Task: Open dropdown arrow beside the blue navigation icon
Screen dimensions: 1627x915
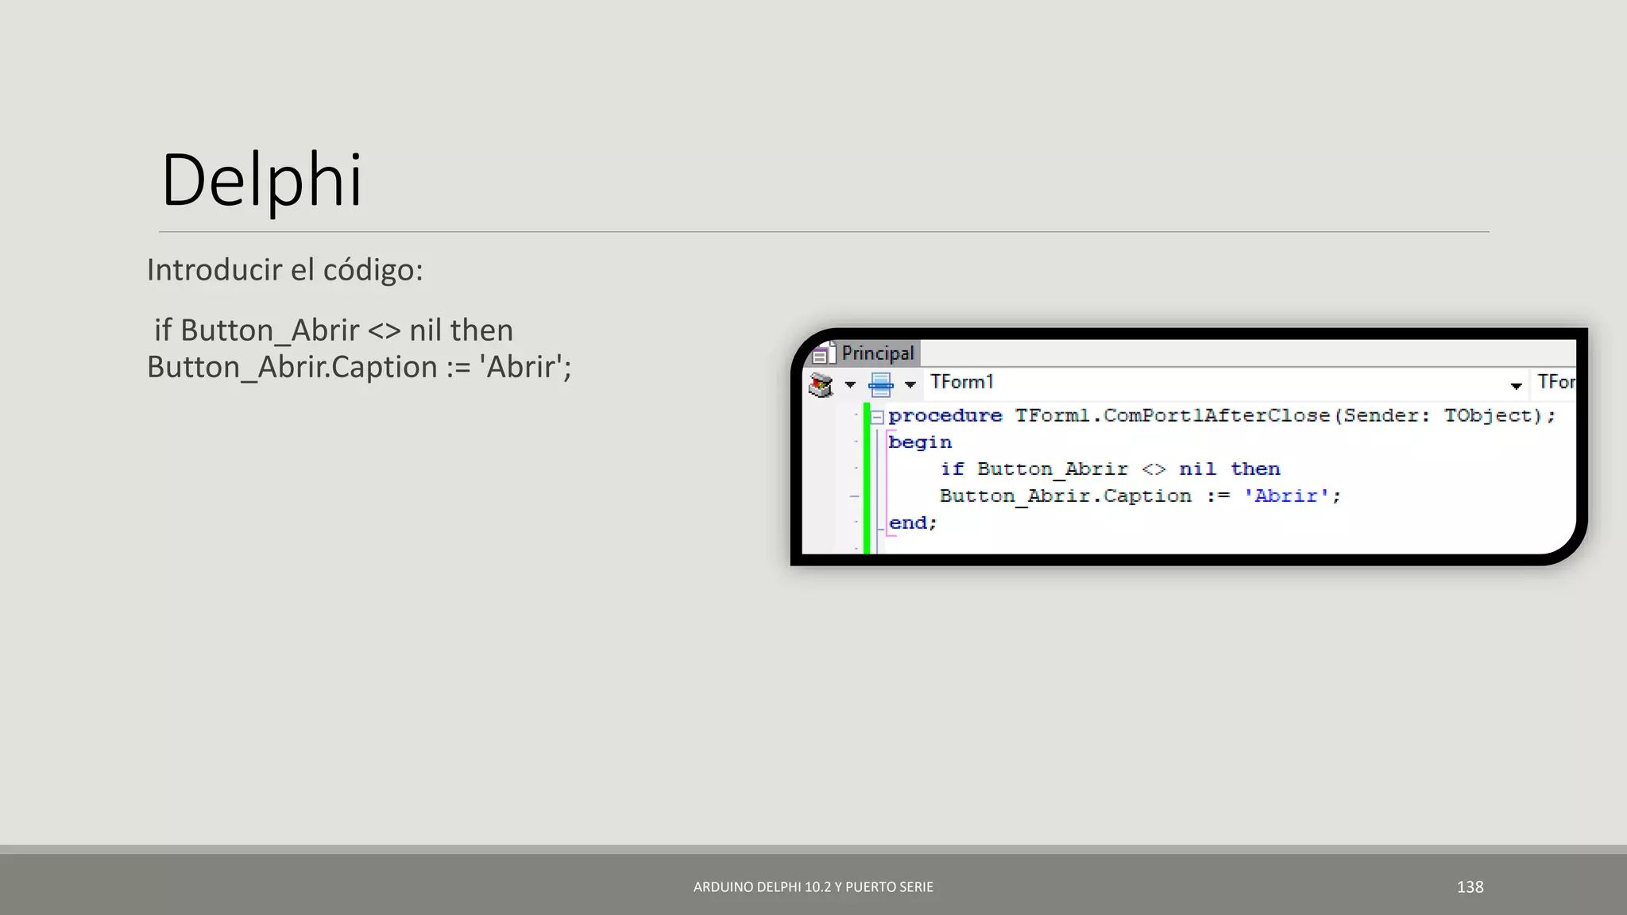Action: pos(910,385)
